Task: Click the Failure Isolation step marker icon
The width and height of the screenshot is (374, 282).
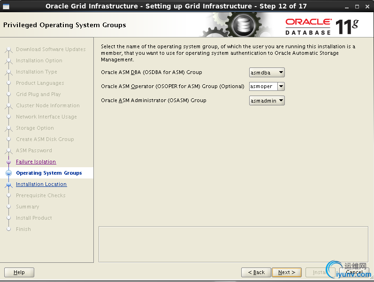Action: tap(8, 162)
